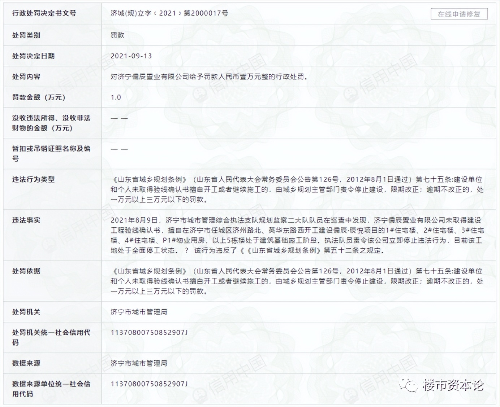Click the 在线申请修复 button

coord(459,14)
